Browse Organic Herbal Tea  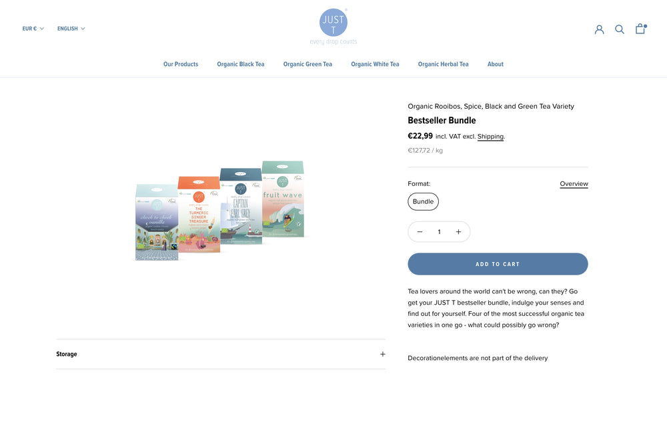click(443, 64)
